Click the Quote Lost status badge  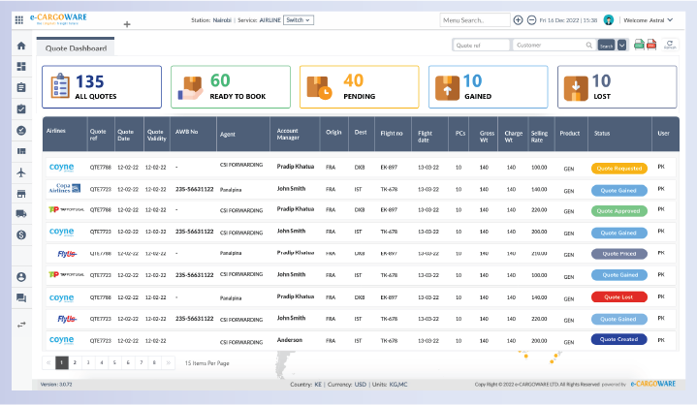pos(618,297)
